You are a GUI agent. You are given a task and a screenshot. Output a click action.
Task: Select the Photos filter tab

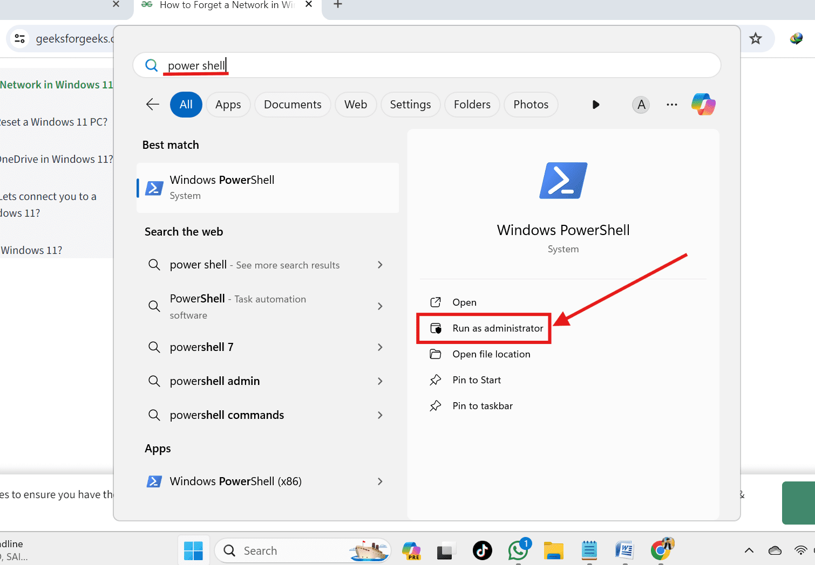point(531,104)
